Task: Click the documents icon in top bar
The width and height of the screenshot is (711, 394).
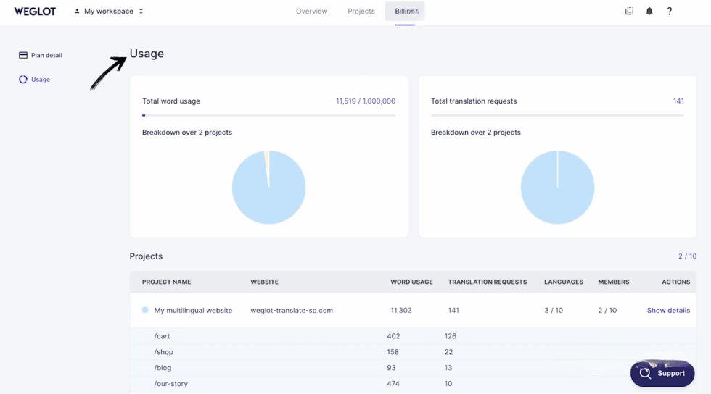Action: pos(629,11)
